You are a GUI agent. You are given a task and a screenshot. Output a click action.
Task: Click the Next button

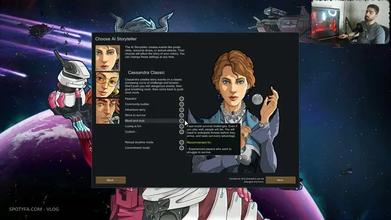(280, 180)
